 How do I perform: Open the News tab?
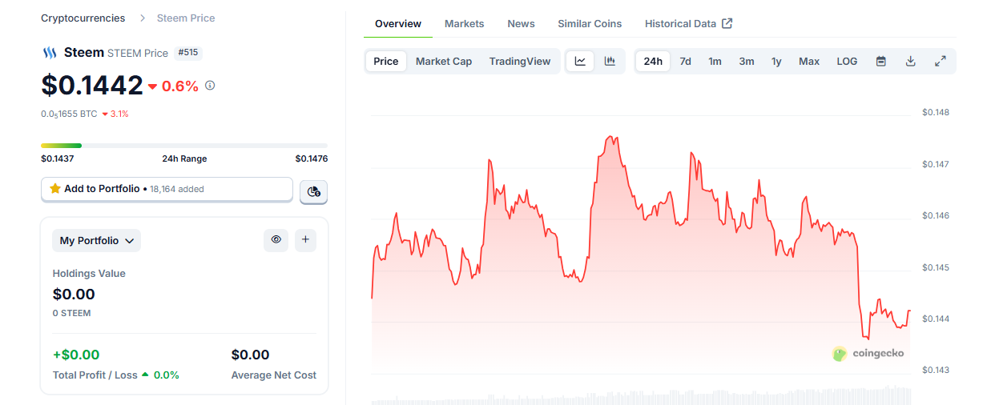coord(521,24)
